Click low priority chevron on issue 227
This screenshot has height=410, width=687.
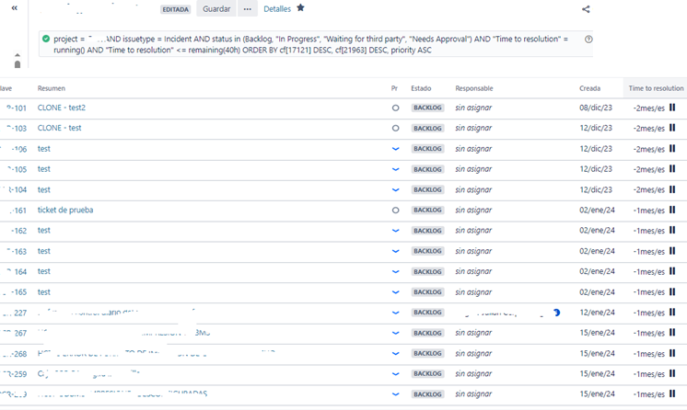click(x=395, y=313)
